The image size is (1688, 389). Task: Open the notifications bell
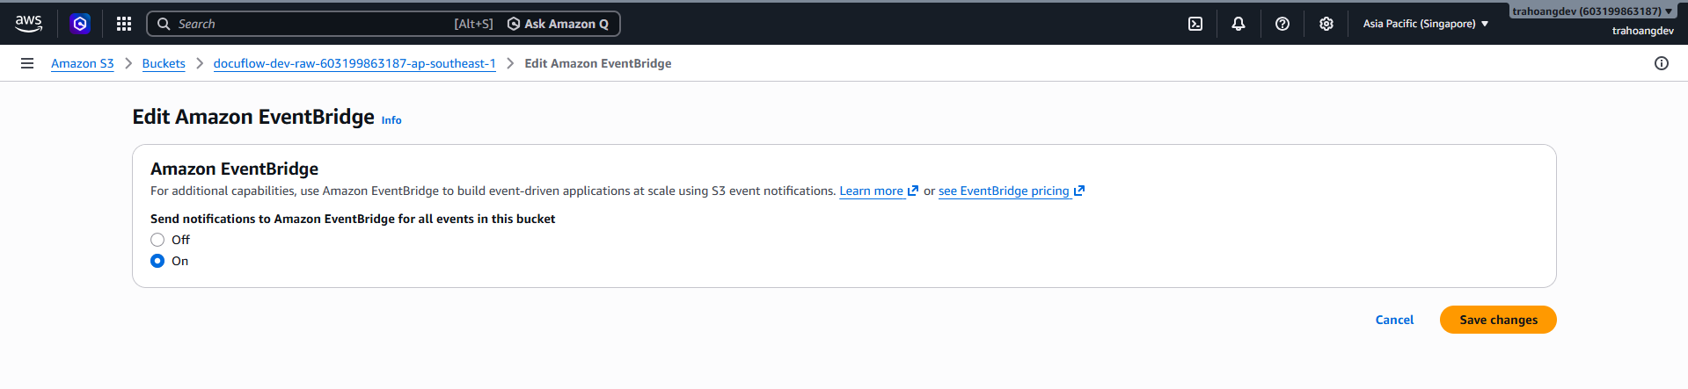(1239, 24)
